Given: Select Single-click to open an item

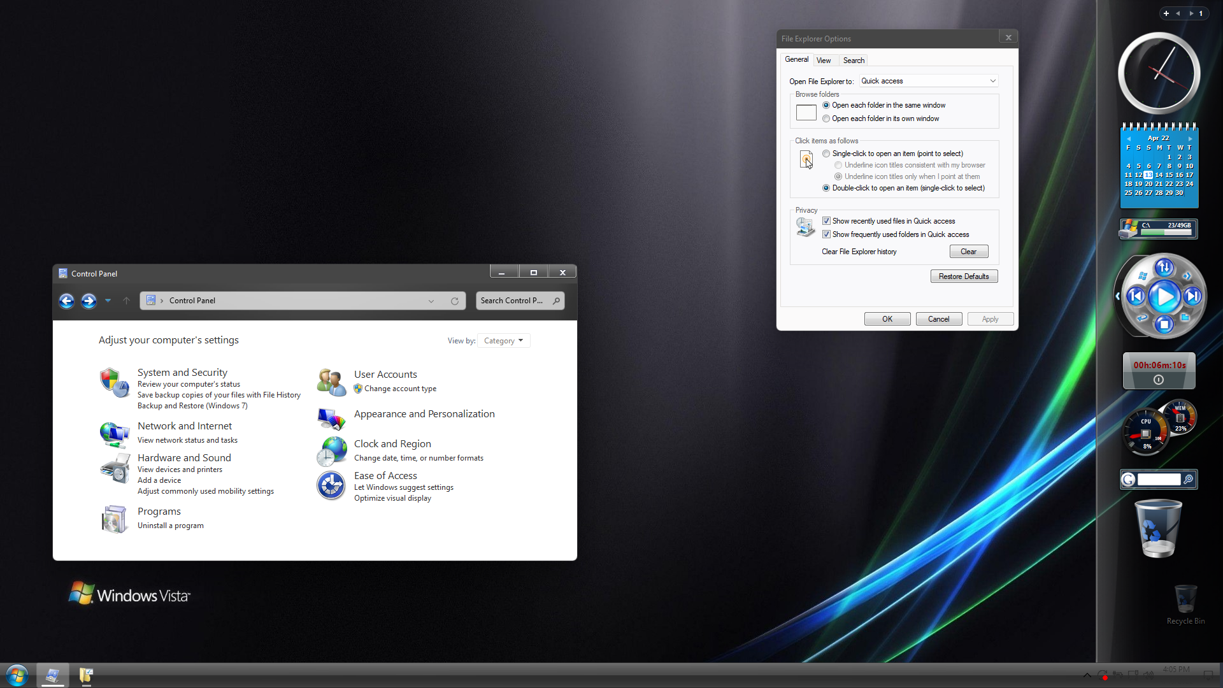Looking at the screenshot, I should [x=826, y=154].
